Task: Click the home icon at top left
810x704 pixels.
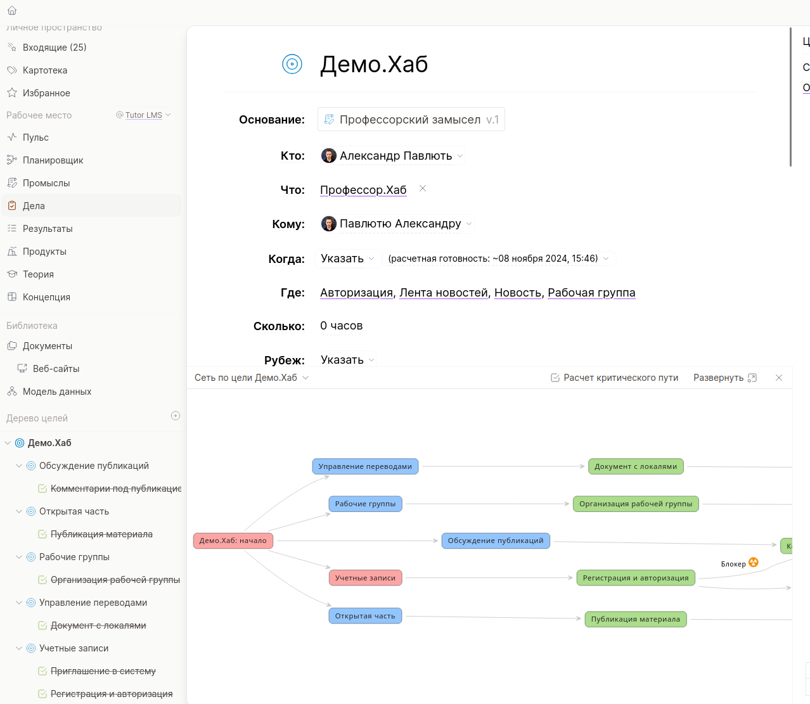Action: click(12, 11)
